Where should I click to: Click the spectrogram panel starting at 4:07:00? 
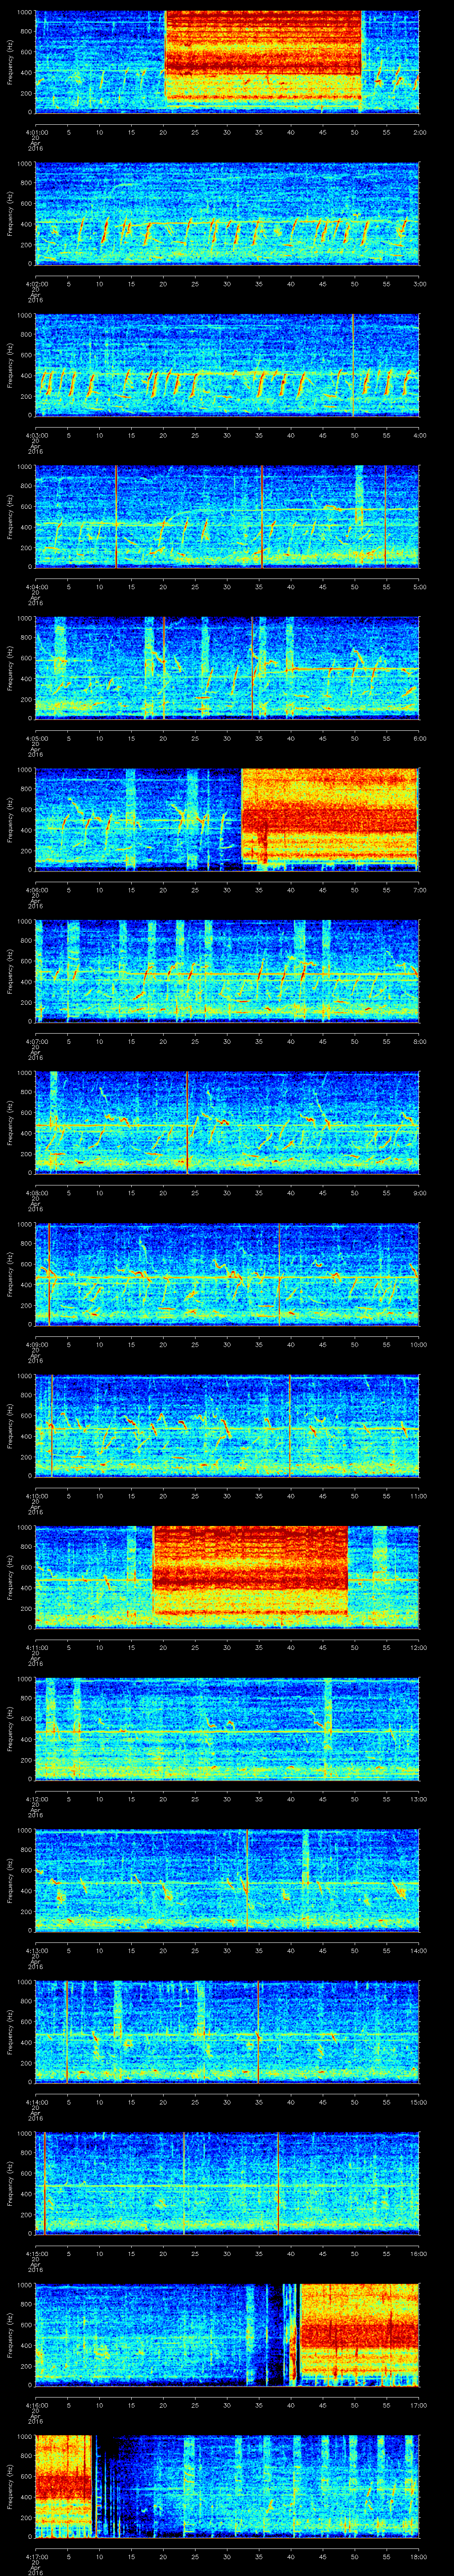pos(227,970)
